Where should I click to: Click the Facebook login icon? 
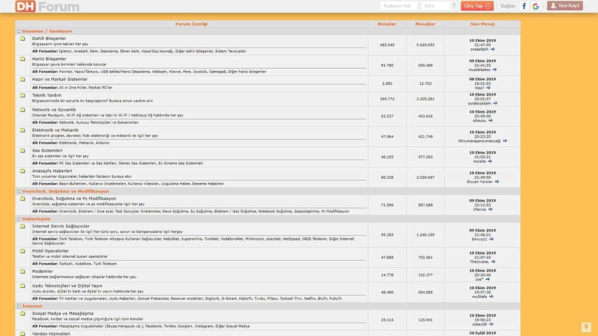[x=524, y=6]
